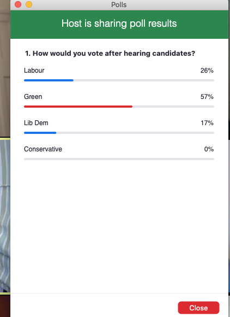Click the Green option label
Image resolution: width=230 pixels, height=317 pixels.
coord(33,97)
